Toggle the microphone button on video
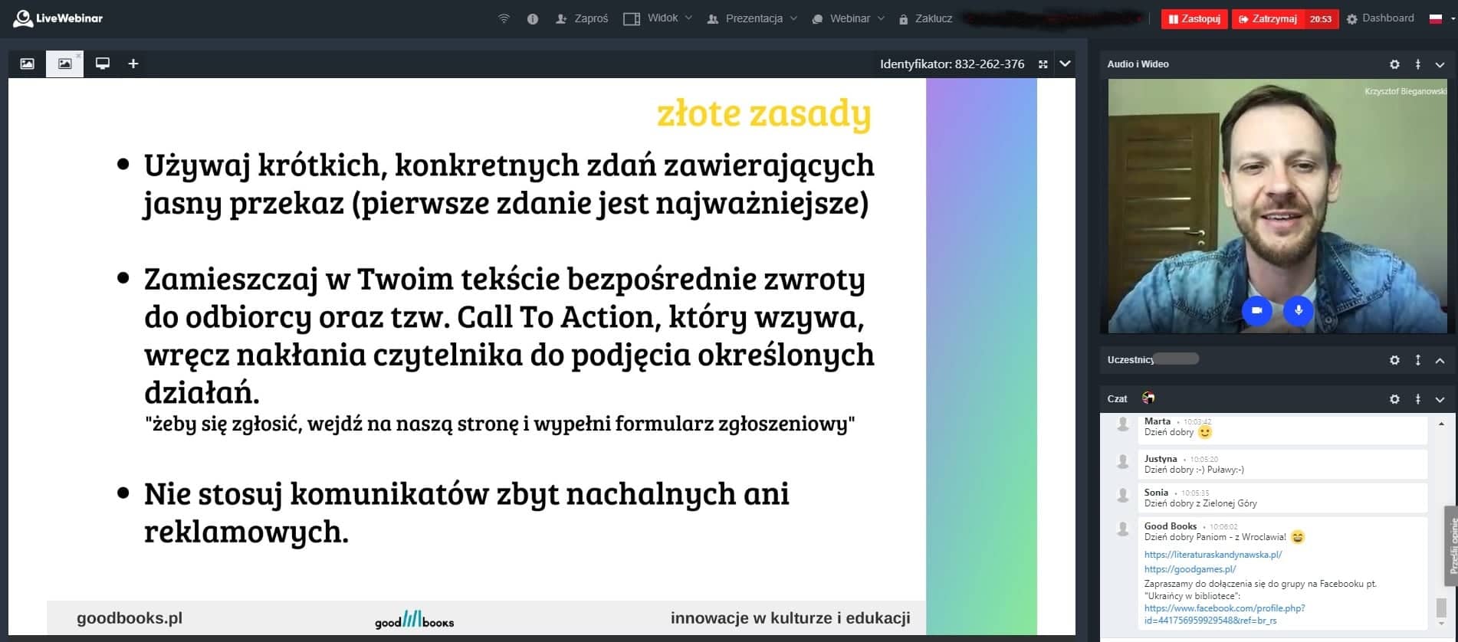Viewport: 1458px width, 642px height. click(1299, 310)
